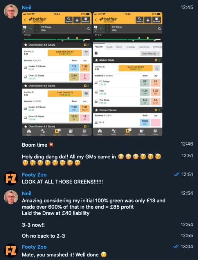The height and width of the screenshot is (260, 198).
Task: Toggle favourite star on Correct Score
Action: click(x=96, y=110)
